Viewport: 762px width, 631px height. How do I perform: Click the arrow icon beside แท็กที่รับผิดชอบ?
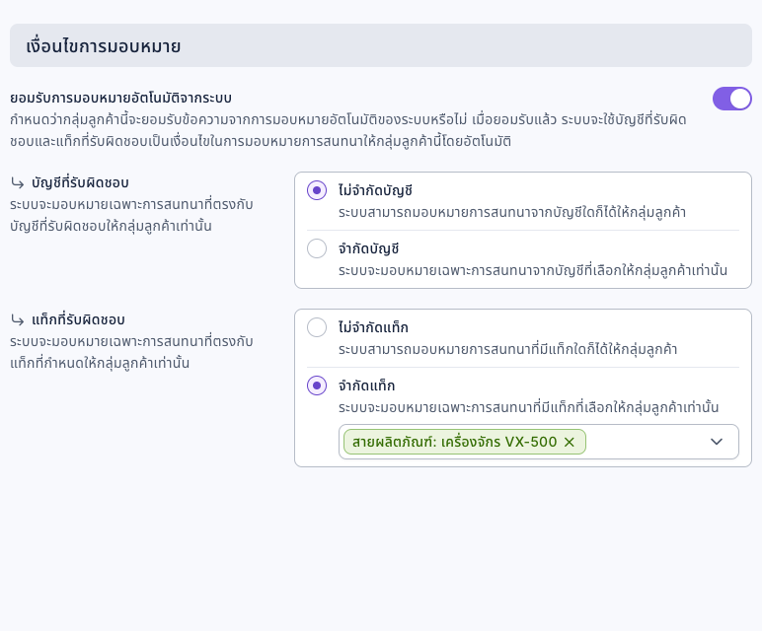pyautogui.click(x=18, y=319)
